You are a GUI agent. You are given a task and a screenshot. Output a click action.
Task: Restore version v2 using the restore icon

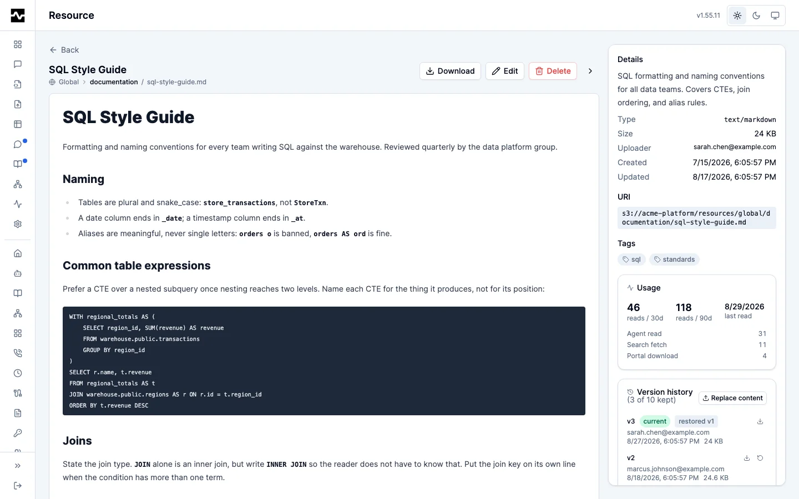760,458
